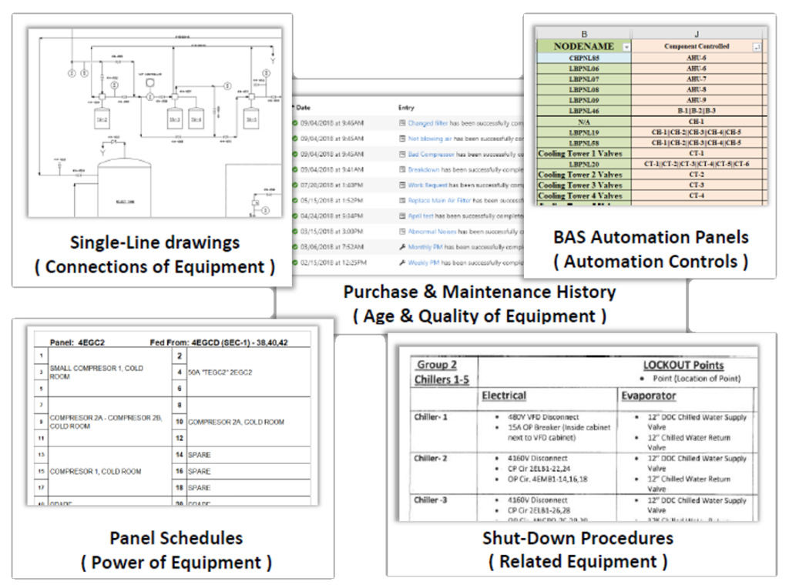Click green check status for 03/15/2018 entry
The width and height of the screenshot is (789, 588).
[x=295, y=232]
